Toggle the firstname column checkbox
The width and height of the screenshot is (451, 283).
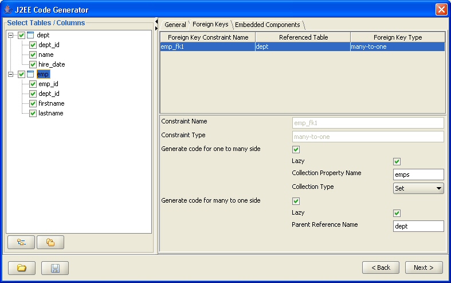coord(33,103)
